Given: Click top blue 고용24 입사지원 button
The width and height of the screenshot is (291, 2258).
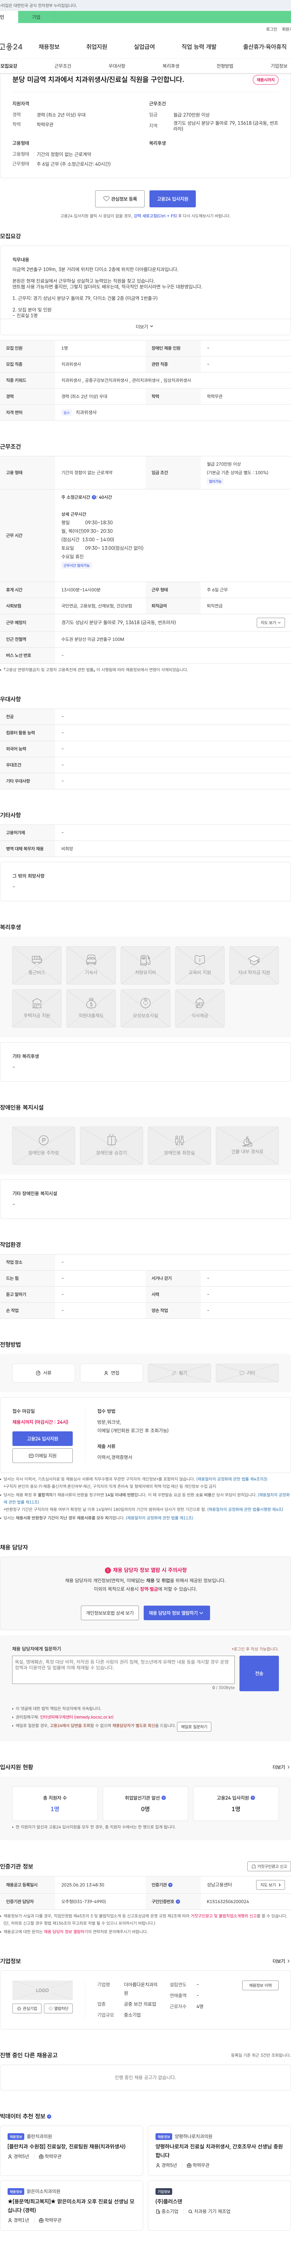Looking at the screenshot, I should pyautogui.click(x=173, y=199).
